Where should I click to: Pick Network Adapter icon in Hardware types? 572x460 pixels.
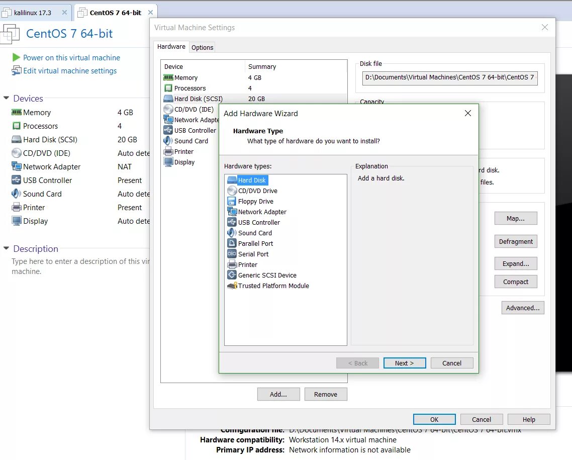coord(232,212)
